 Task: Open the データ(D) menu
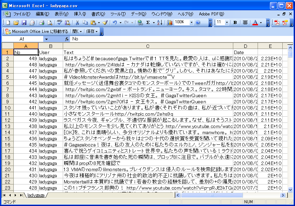click(139, 14)
